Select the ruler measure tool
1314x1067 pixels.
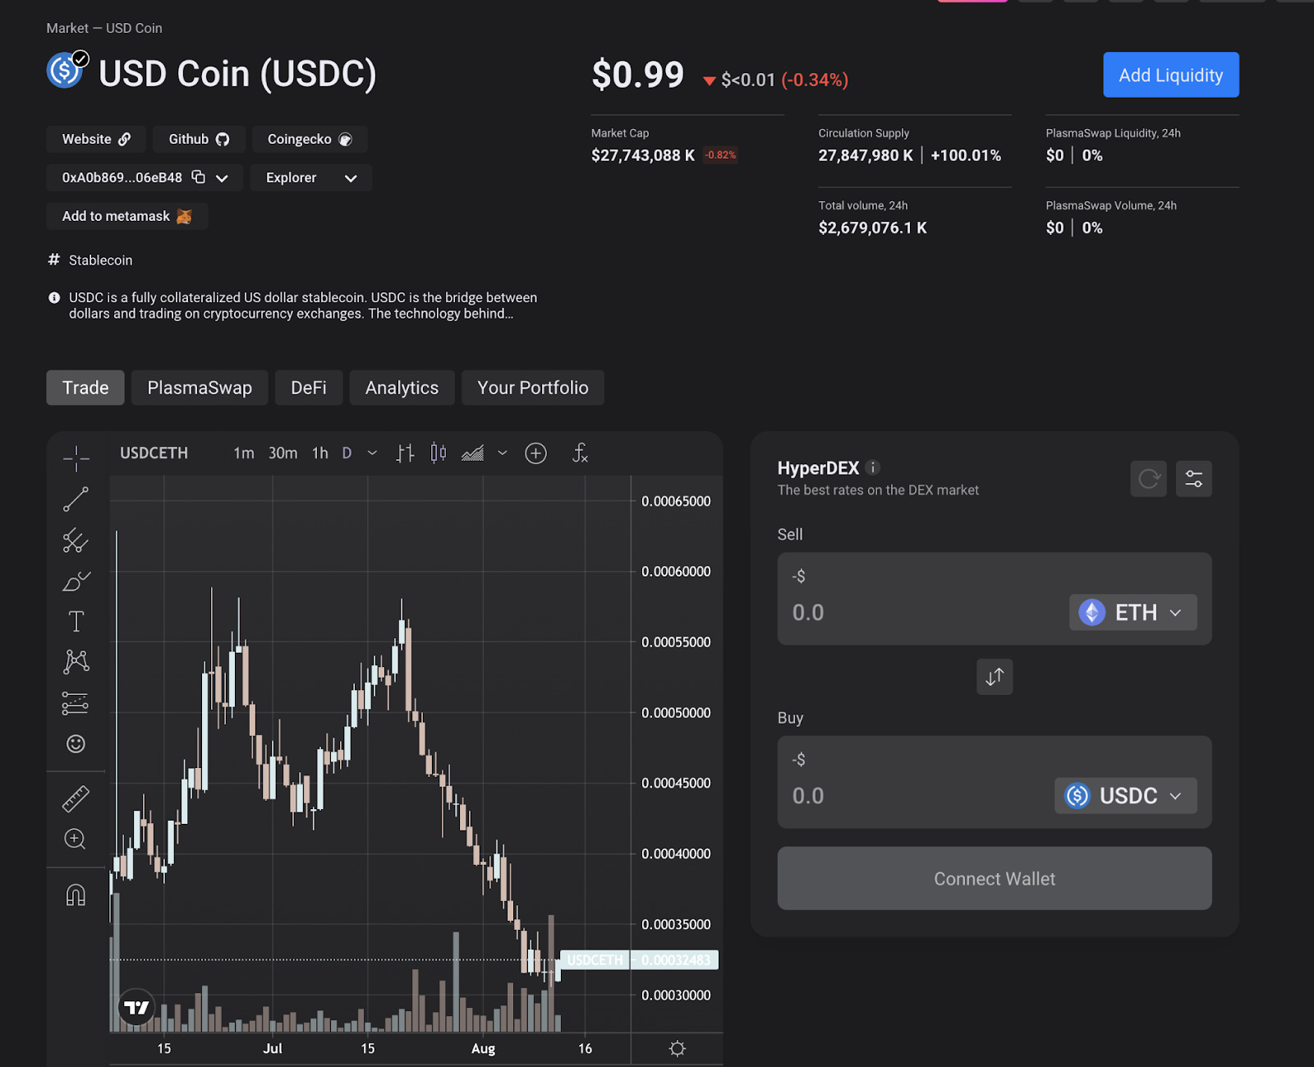click(x=76, y=798)
